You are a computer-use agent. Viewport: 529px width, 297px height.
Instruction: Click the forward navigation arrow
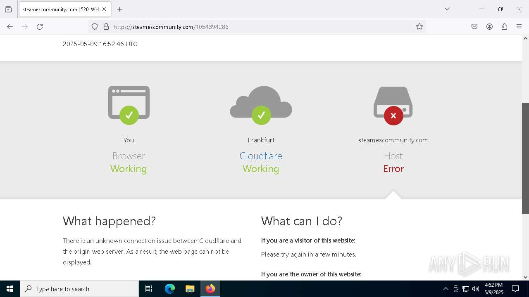pyautogui.click(x=25, y=26)
